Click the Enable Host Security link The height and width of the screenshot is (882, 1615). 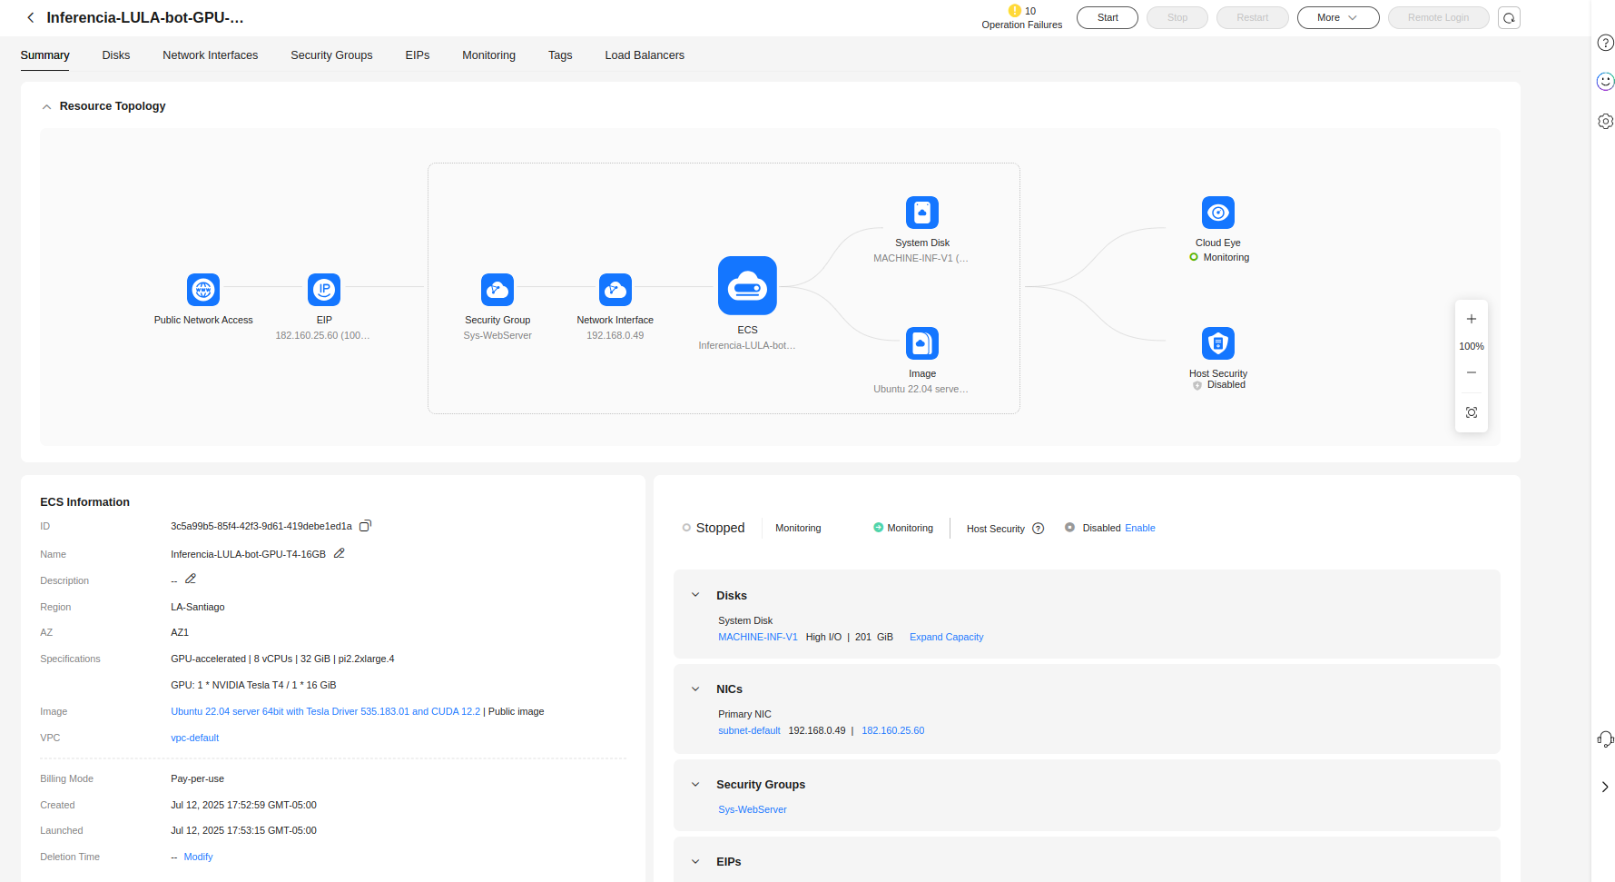coord(1139,529)
